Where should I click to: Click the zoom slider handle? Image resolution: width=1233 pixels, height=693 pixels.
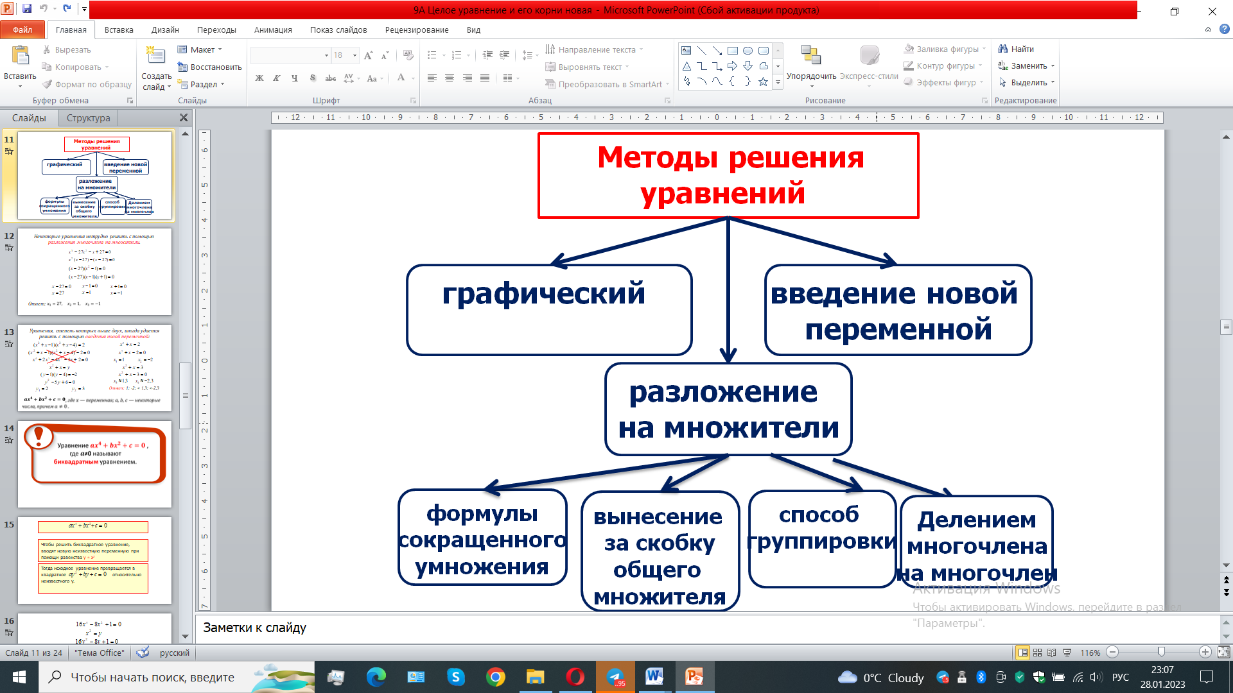tap(1161, 653)
